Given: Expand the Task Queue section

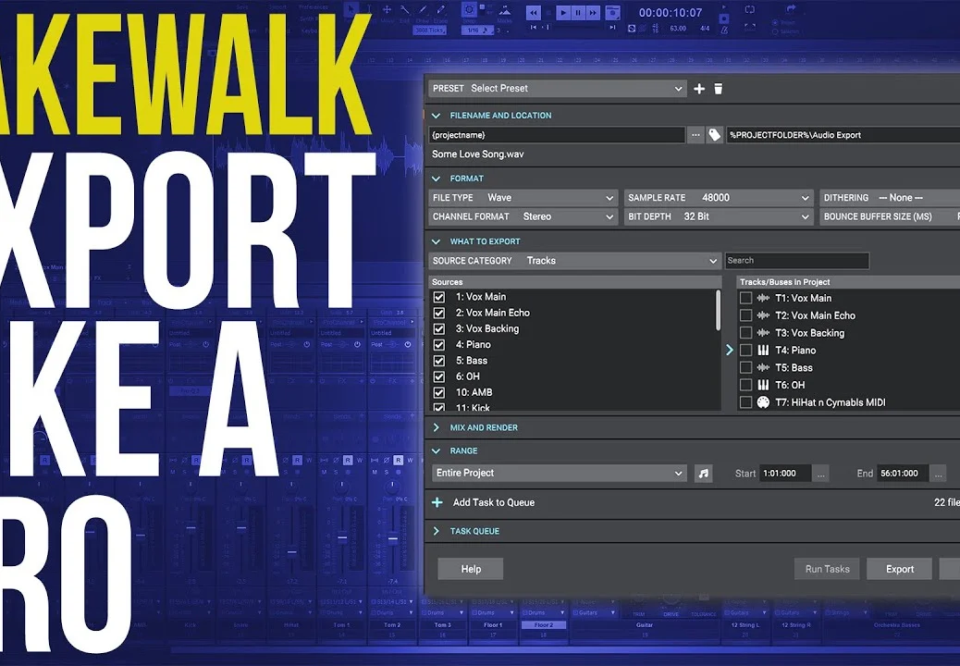Looking at the screenshot, I should [x=436, y=531].
